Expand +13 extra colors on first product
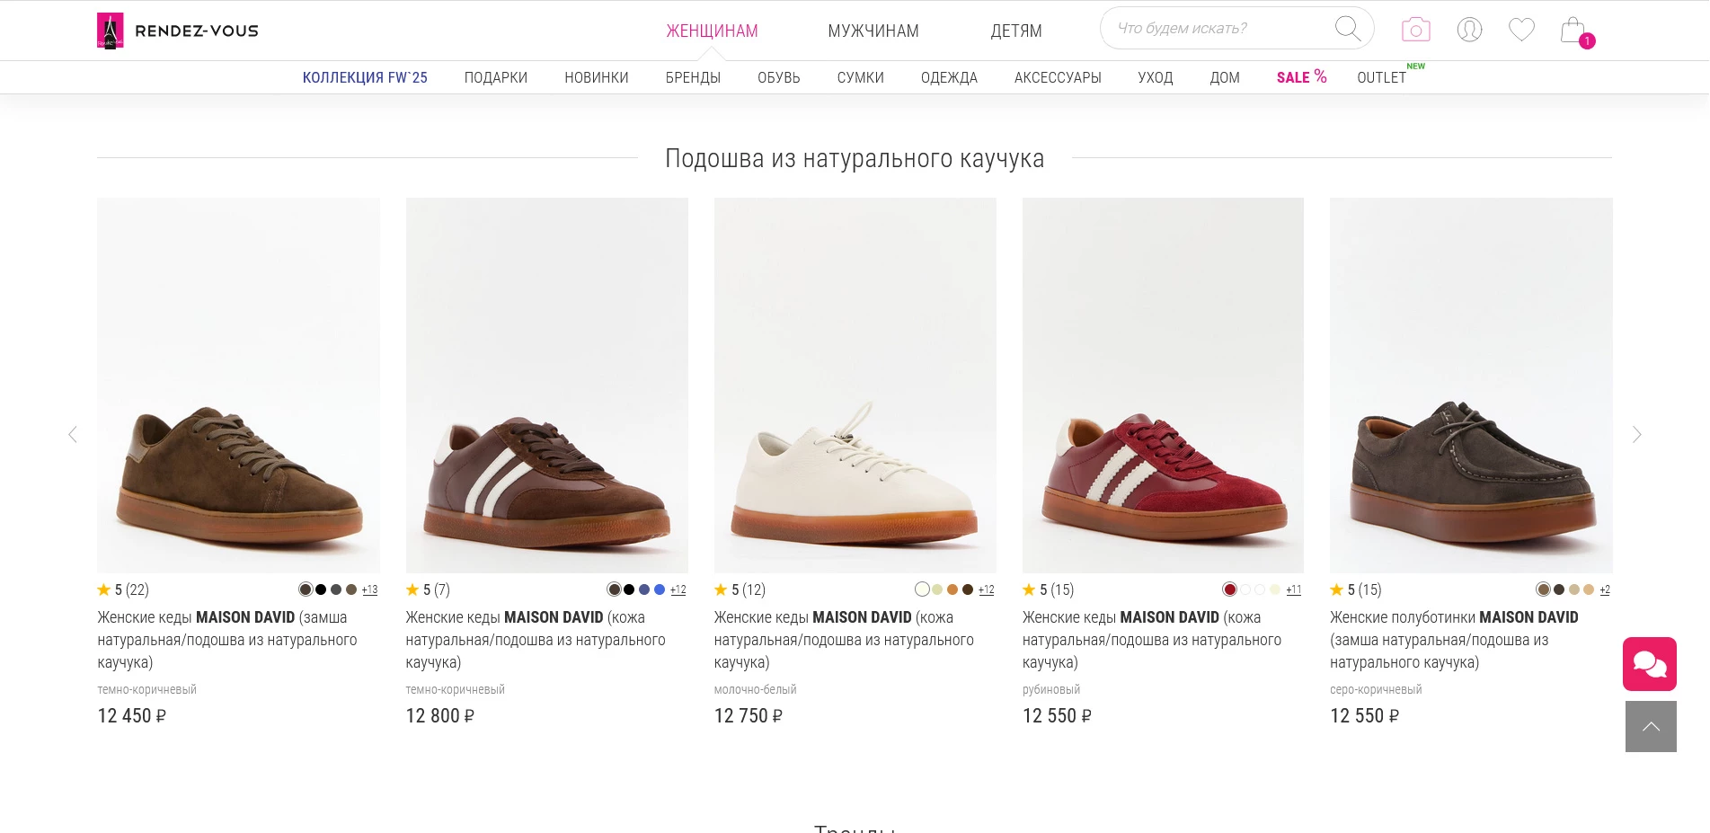Image resolution: width=1710 pixels, height=833 pixels. pos(368,589)
